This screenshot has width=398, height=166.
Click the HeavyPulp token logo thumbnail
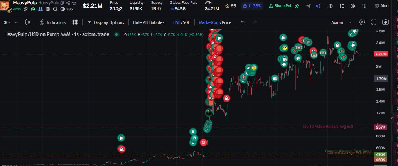(x=5, y=5)
